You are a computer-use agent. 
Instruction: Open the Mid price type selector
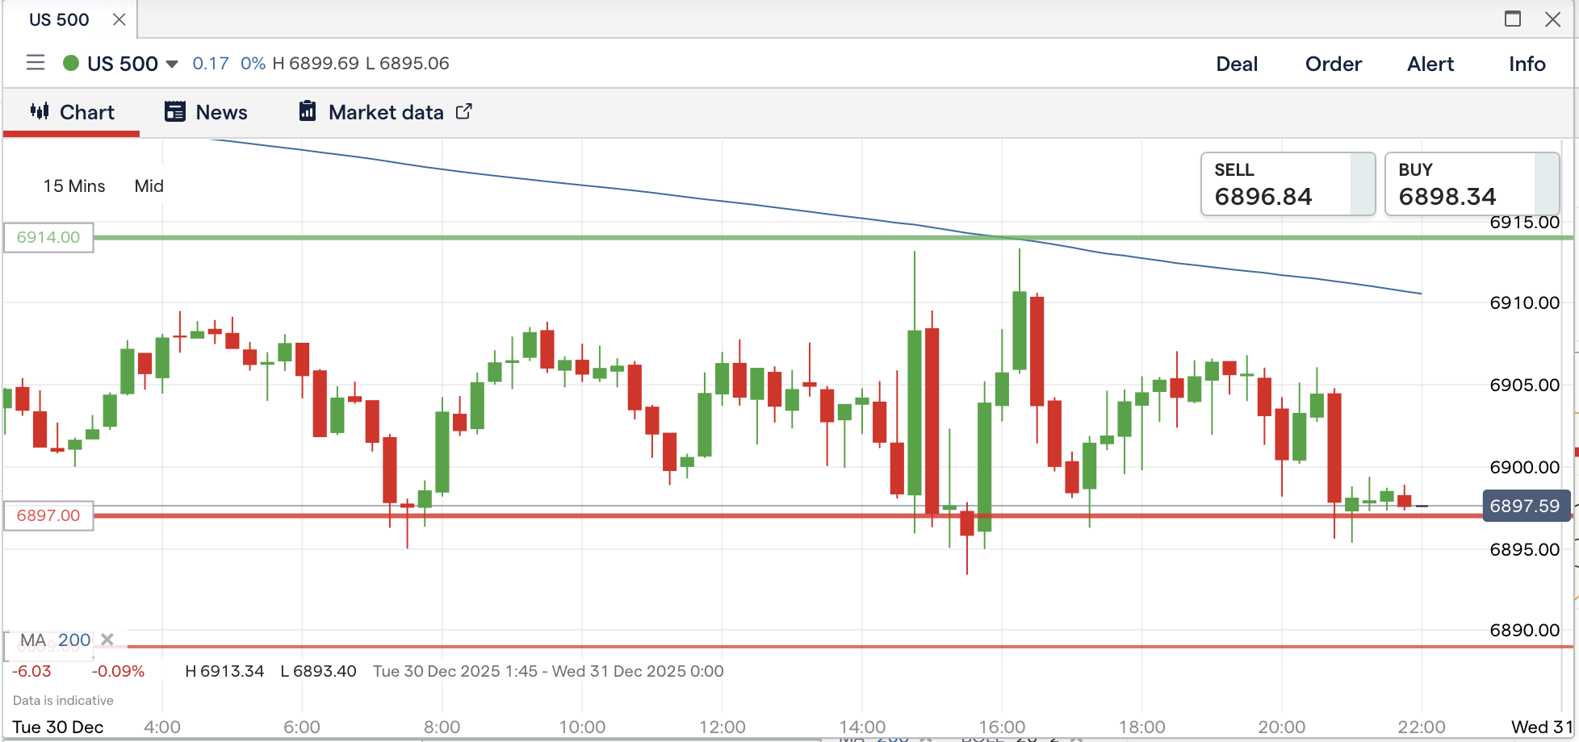click(x=149, y=186)
